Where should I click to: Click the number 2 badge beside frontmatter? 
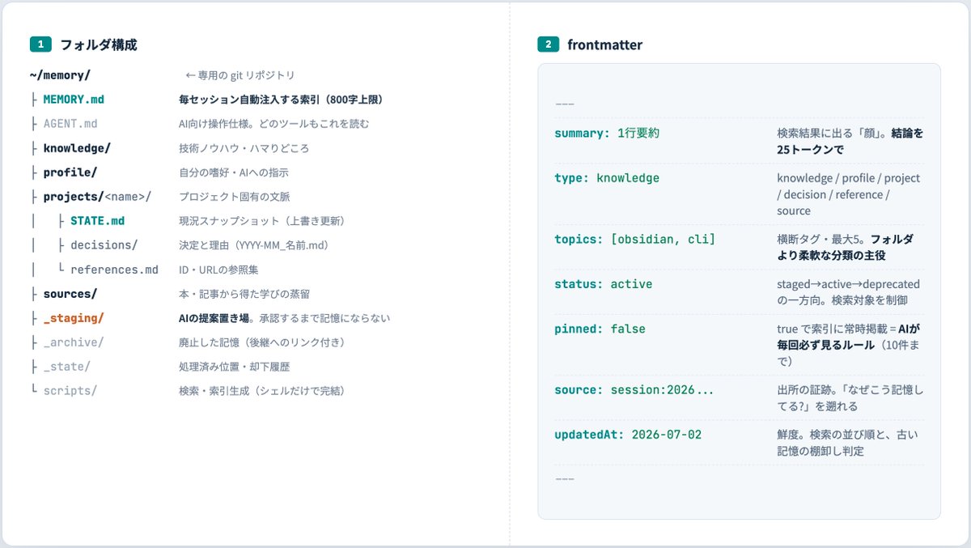point(548,45)
